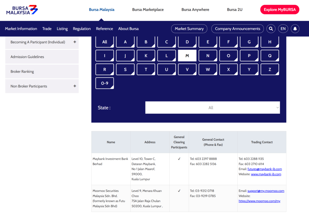This screenshot has width=309, height=214.
Task: Go to Broker Ranking page
Action: coord(22,72)
